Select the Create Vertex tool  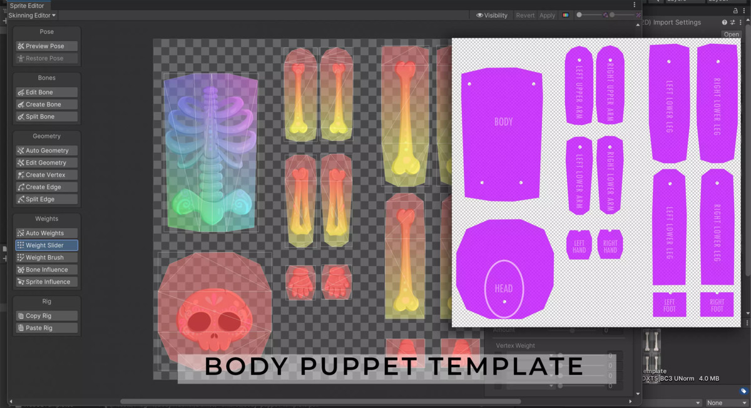(46, 175)
